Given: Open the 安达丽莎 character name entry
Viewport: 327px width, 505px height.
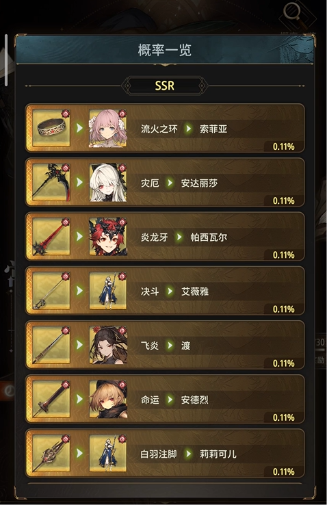Looking at the screenshot, I should coord(199,183).
